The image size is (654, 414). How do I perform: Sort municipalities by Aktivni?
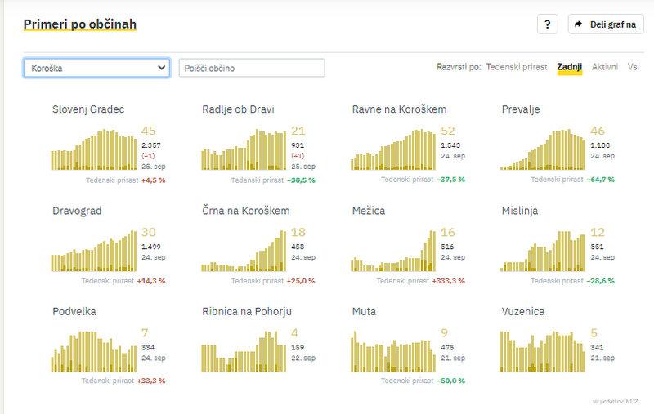(x=605, y=67)
